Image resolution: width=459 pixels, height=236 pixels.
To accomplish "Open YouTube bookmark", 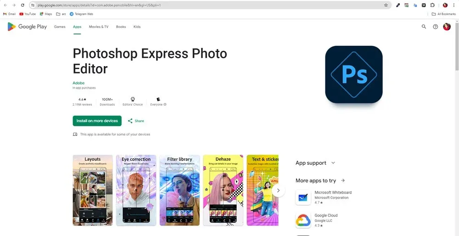I will pyautogui.click(x=28, y=14).
